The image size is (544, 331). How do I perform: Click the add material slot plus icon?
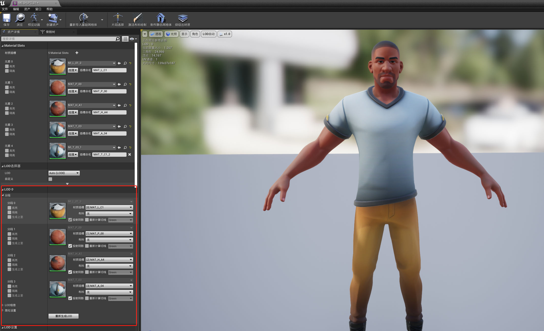coord(77,53)
